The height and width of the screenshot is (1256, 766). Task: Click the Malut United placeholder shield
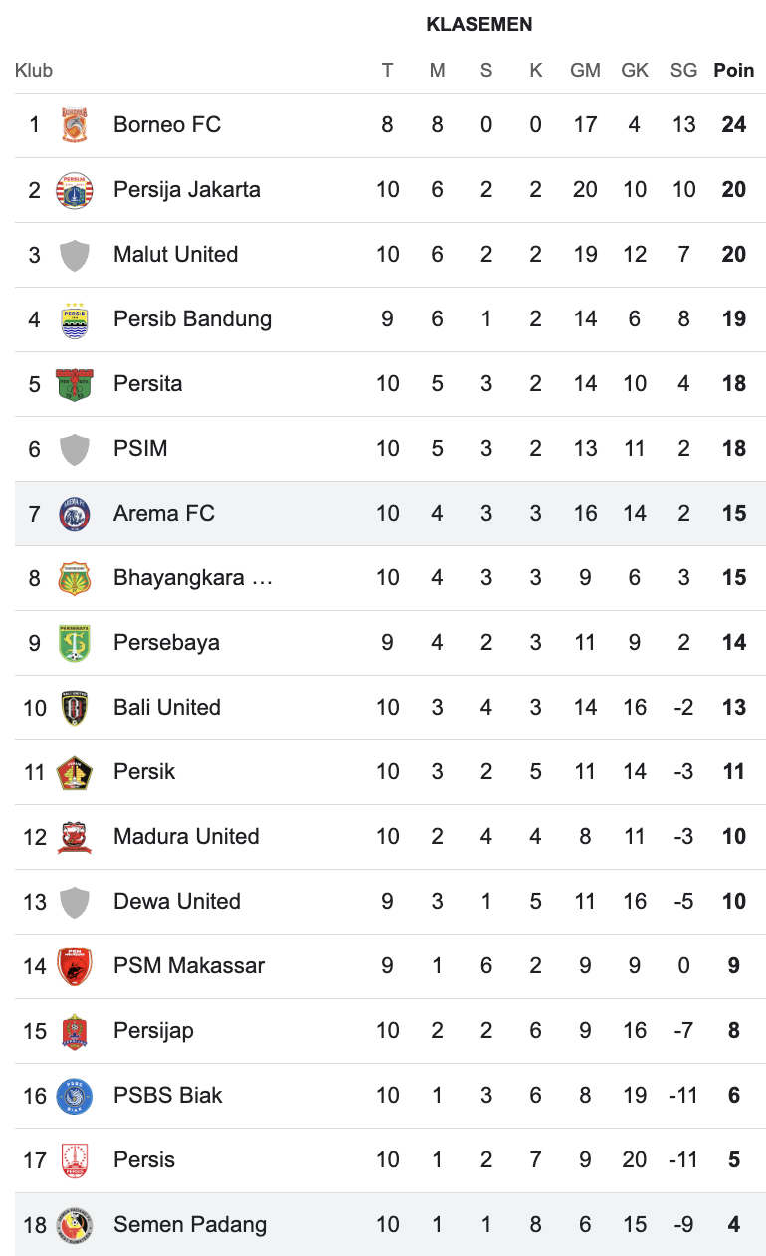75,255
